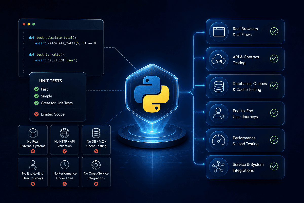Screen dimensions: 304x203
Task: Click line number 7 in the code gutter
Action: [x=23, y=72]
